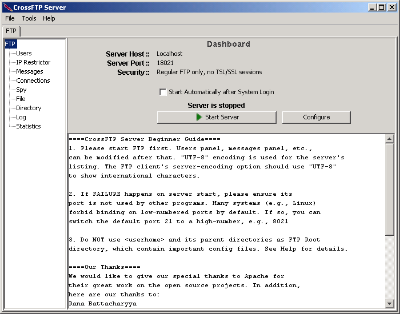Open Directory in the sidebar tree
This screenshot has width=400, height=314.
pyautogui.click(x=29, y=108)
